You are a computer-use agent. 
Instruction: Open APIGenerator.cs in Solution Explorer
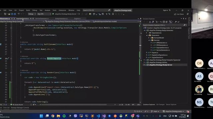point(161,43)
